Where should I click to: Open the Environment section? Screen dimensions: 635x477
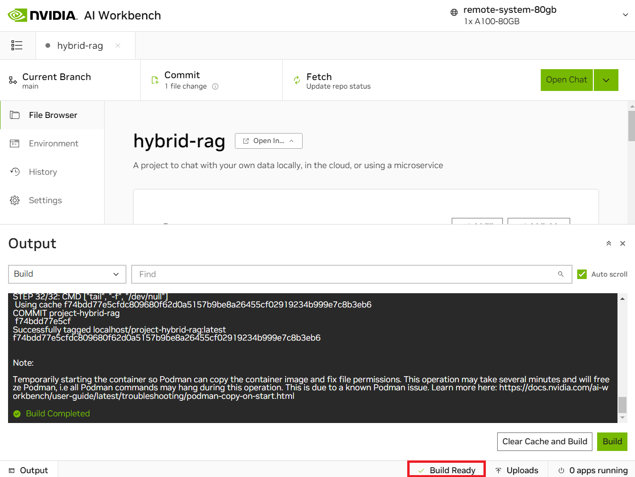coord(53,144)
